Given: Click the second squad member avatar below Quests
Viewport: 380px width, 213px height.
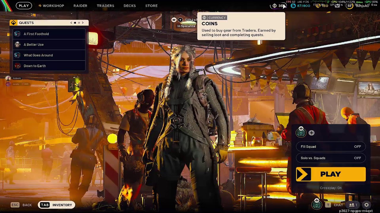Looking at the screenshot, I should click(8, 84).
